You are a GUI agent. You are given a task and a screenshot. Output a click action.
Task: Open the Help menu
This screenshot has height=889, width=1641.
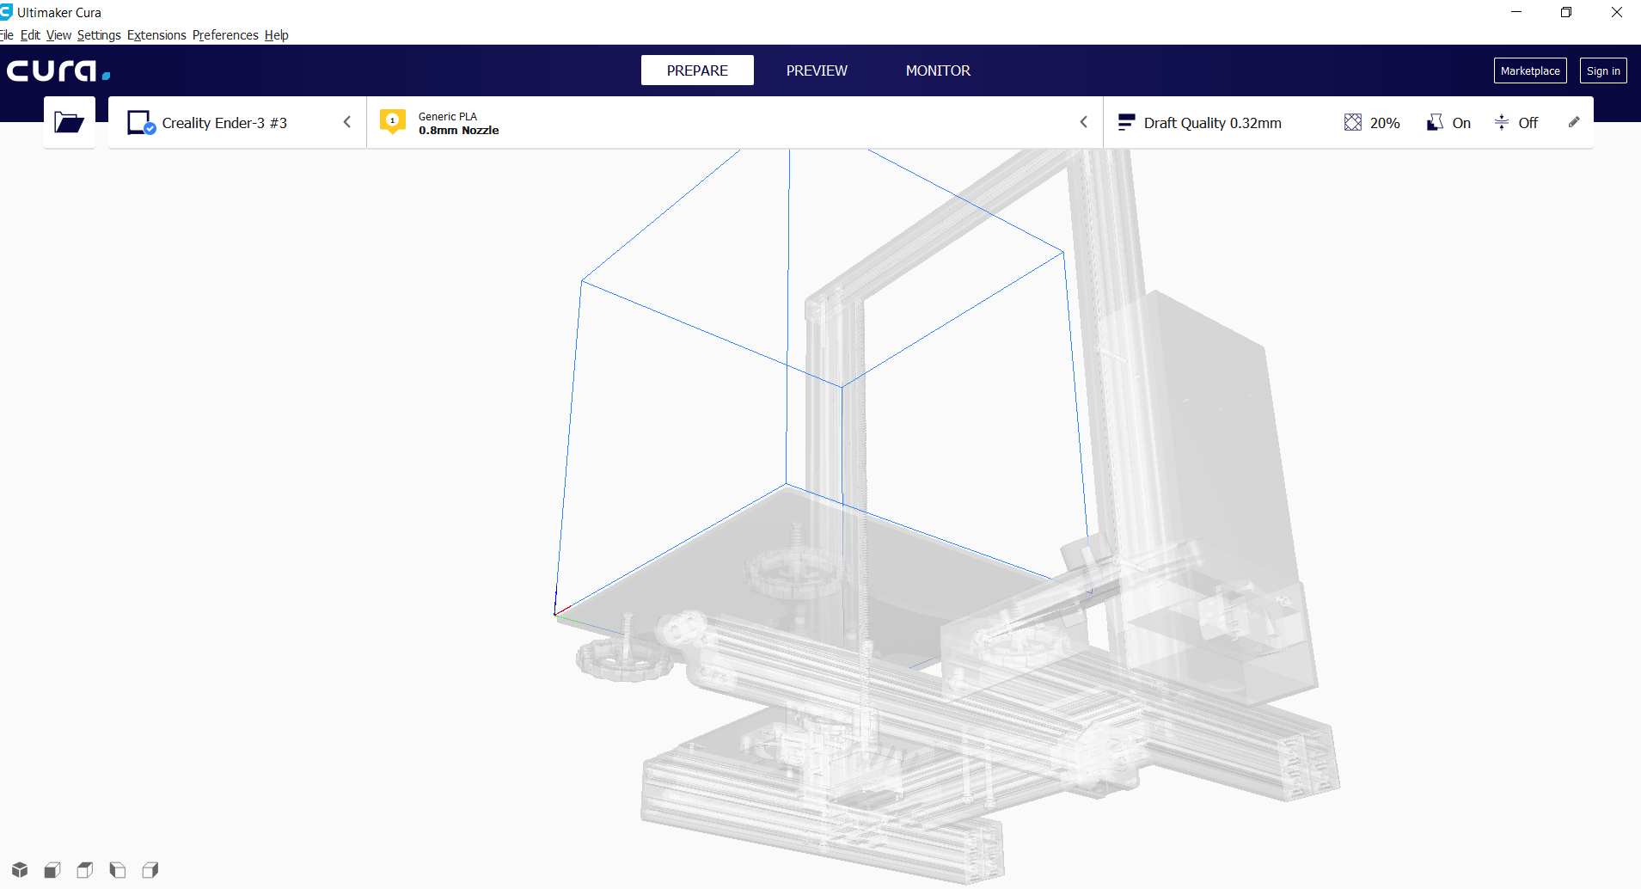(276, 35)
